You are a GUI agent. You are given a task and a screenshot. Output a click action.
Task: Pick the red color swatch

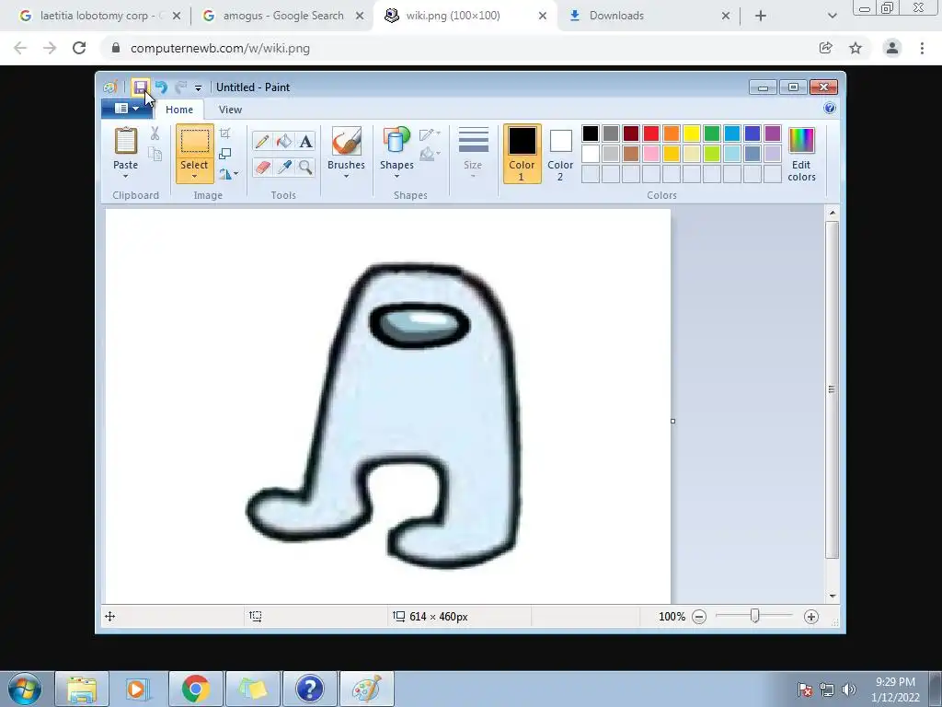click(x=651, y=133)
